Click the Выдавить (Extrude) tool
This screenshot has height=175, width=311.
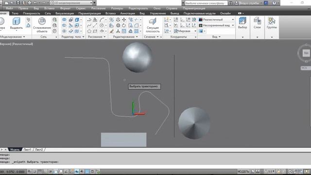point(16,24)
